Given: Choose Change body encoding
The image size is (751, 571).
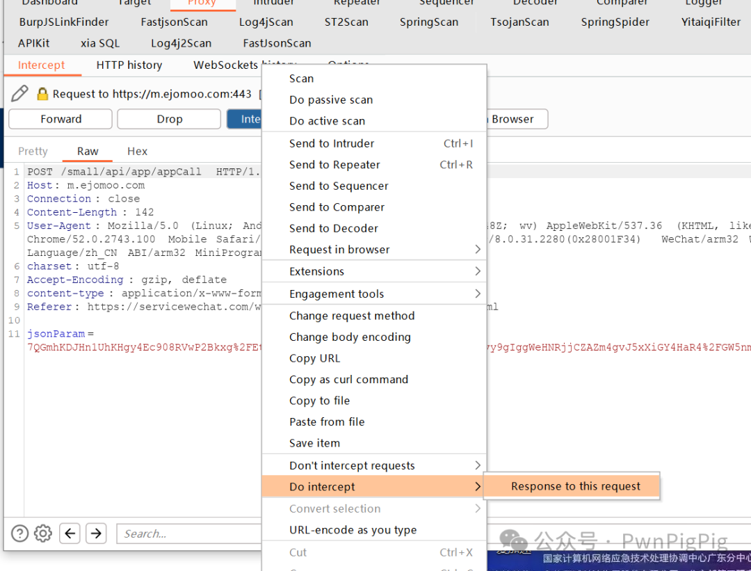Looking at the screenshot, I should (374, 337).
